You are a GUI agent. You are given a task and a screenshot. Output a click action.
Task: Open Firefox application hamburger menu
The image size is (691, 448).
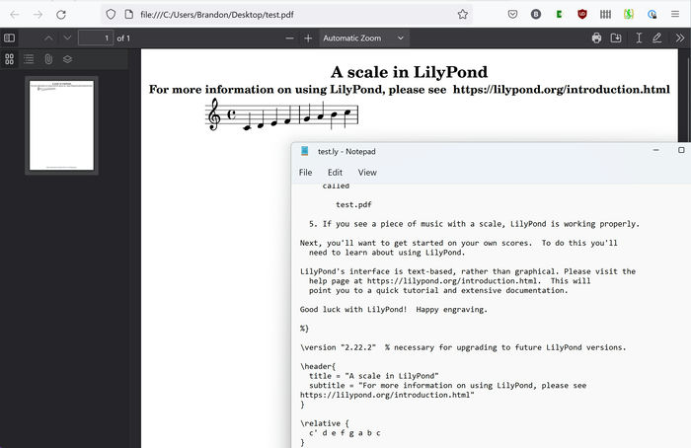coord(677,14)
